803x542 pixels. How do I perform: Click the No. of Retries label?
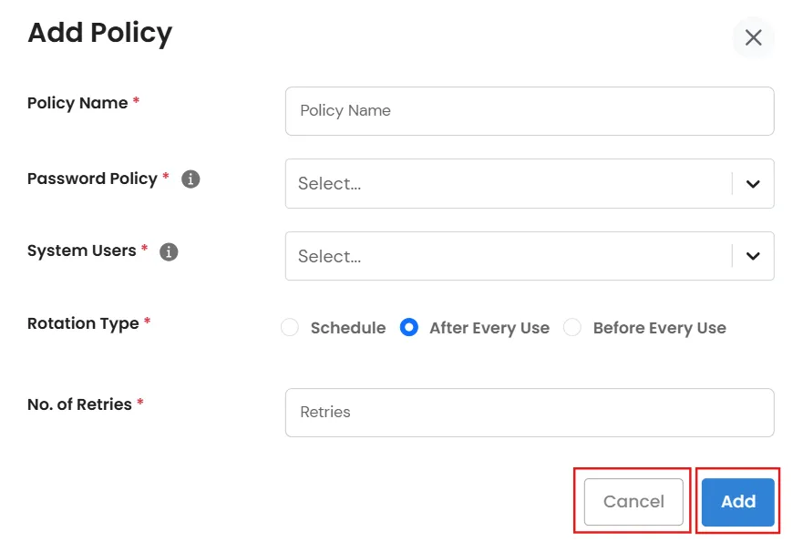pos(79,404)
